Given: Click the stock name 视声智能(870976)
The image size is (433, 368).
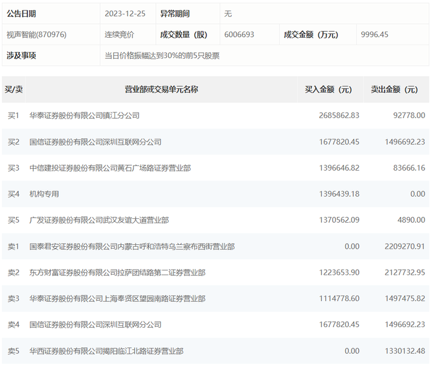Looking at the screenshot, I should point(36,35).
